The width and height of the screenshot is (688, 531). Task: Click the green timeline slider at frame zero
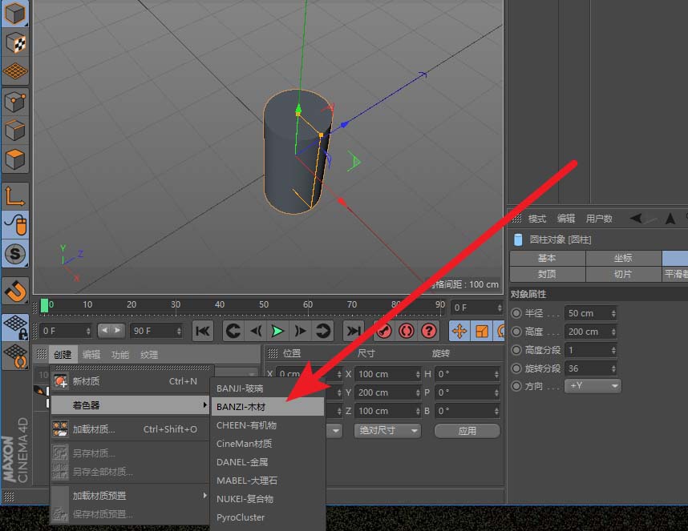(x=46, y=304)
